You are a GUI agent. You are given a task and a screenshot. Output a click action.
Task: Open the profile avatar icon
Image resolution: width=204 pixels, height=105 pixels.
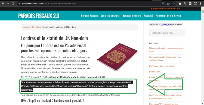click(x=195, y=4)
